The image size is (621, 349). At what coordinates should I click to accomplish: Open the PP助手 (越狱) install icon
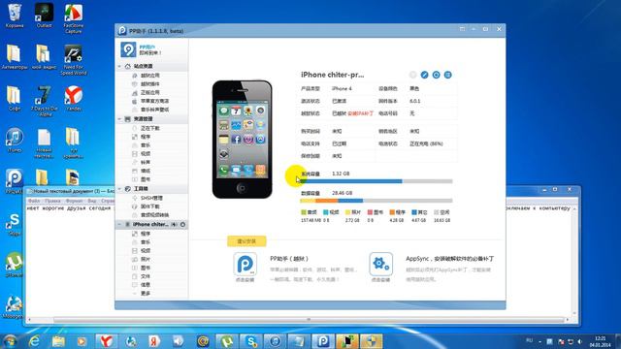click(x=245, y=264)
